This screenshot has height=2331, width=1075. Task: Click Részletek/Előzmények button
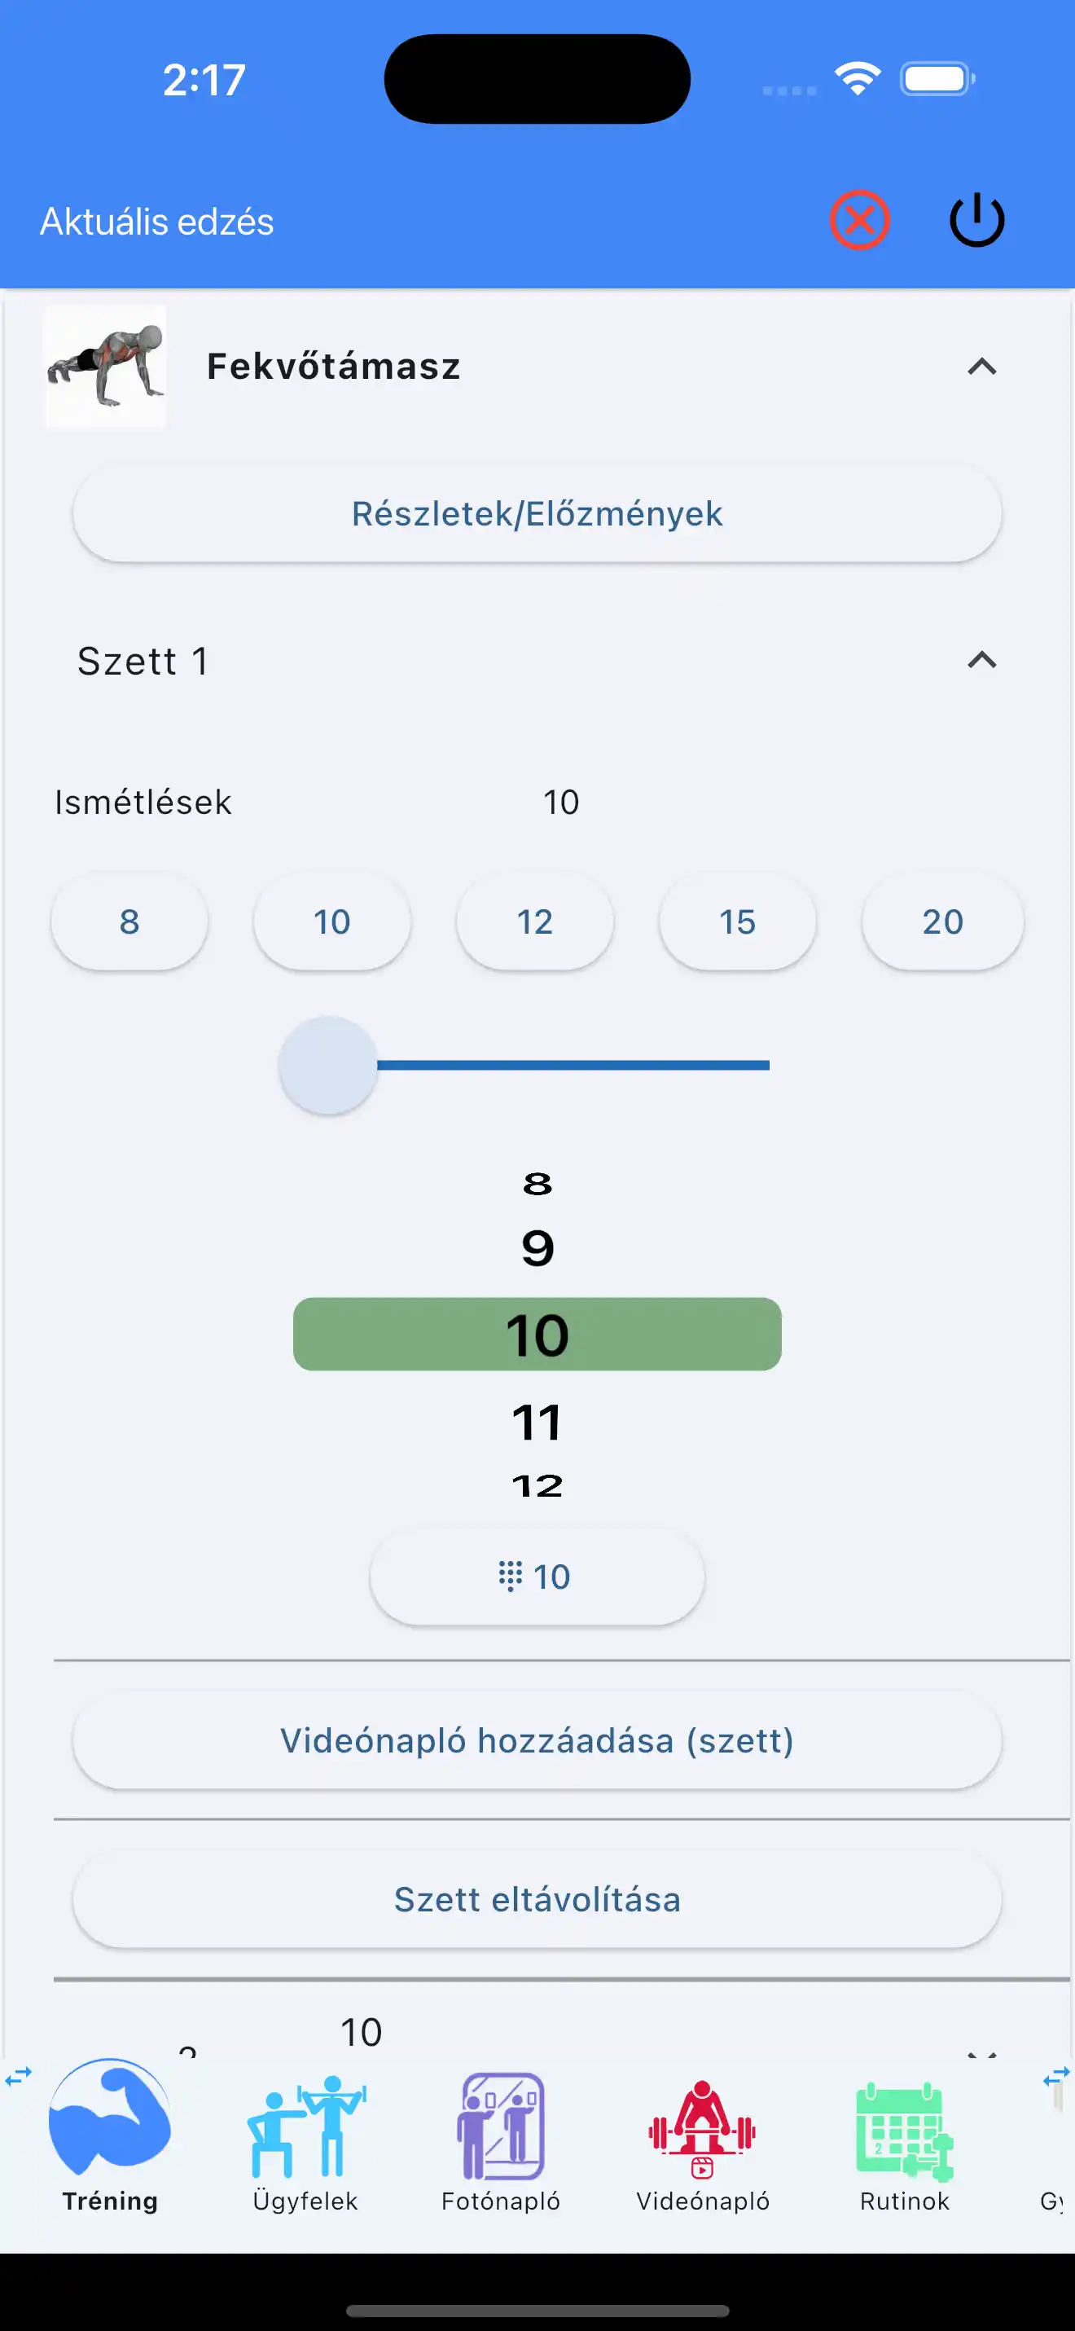point(537,514)
